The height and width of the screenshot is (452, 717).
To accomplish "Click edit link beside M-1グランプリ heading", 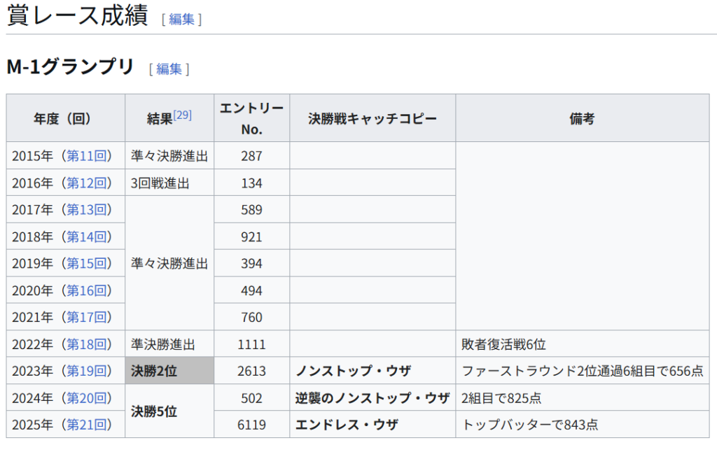I will (169, 69).
